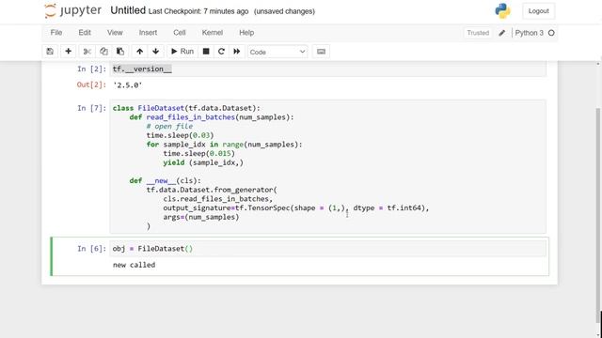This screenshot has width=602, height=338.
Task: Interrupt the kernel with the stop icon
Action: 206,52
